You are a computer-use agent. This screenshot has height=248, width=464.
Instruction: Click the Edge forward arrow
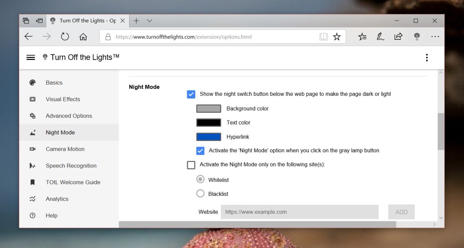[47, 37]
